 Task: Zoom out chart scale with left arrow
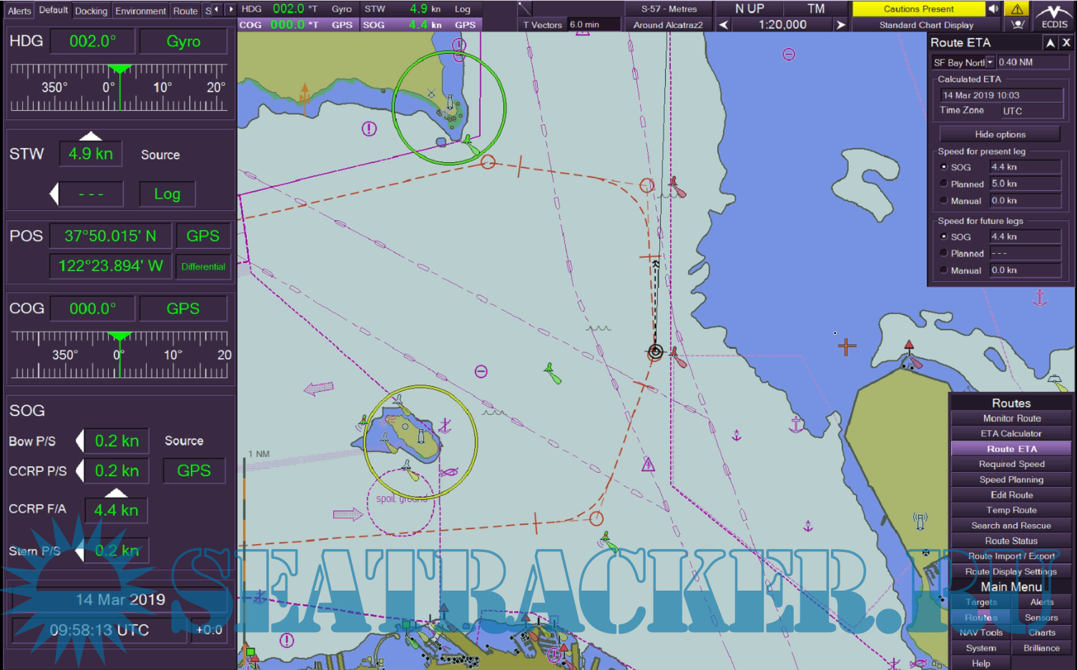(x=724, y=25)
